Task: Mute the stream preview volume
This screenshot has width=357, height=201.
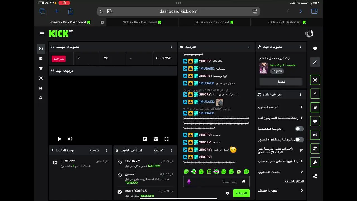Action: pos(70,139)
